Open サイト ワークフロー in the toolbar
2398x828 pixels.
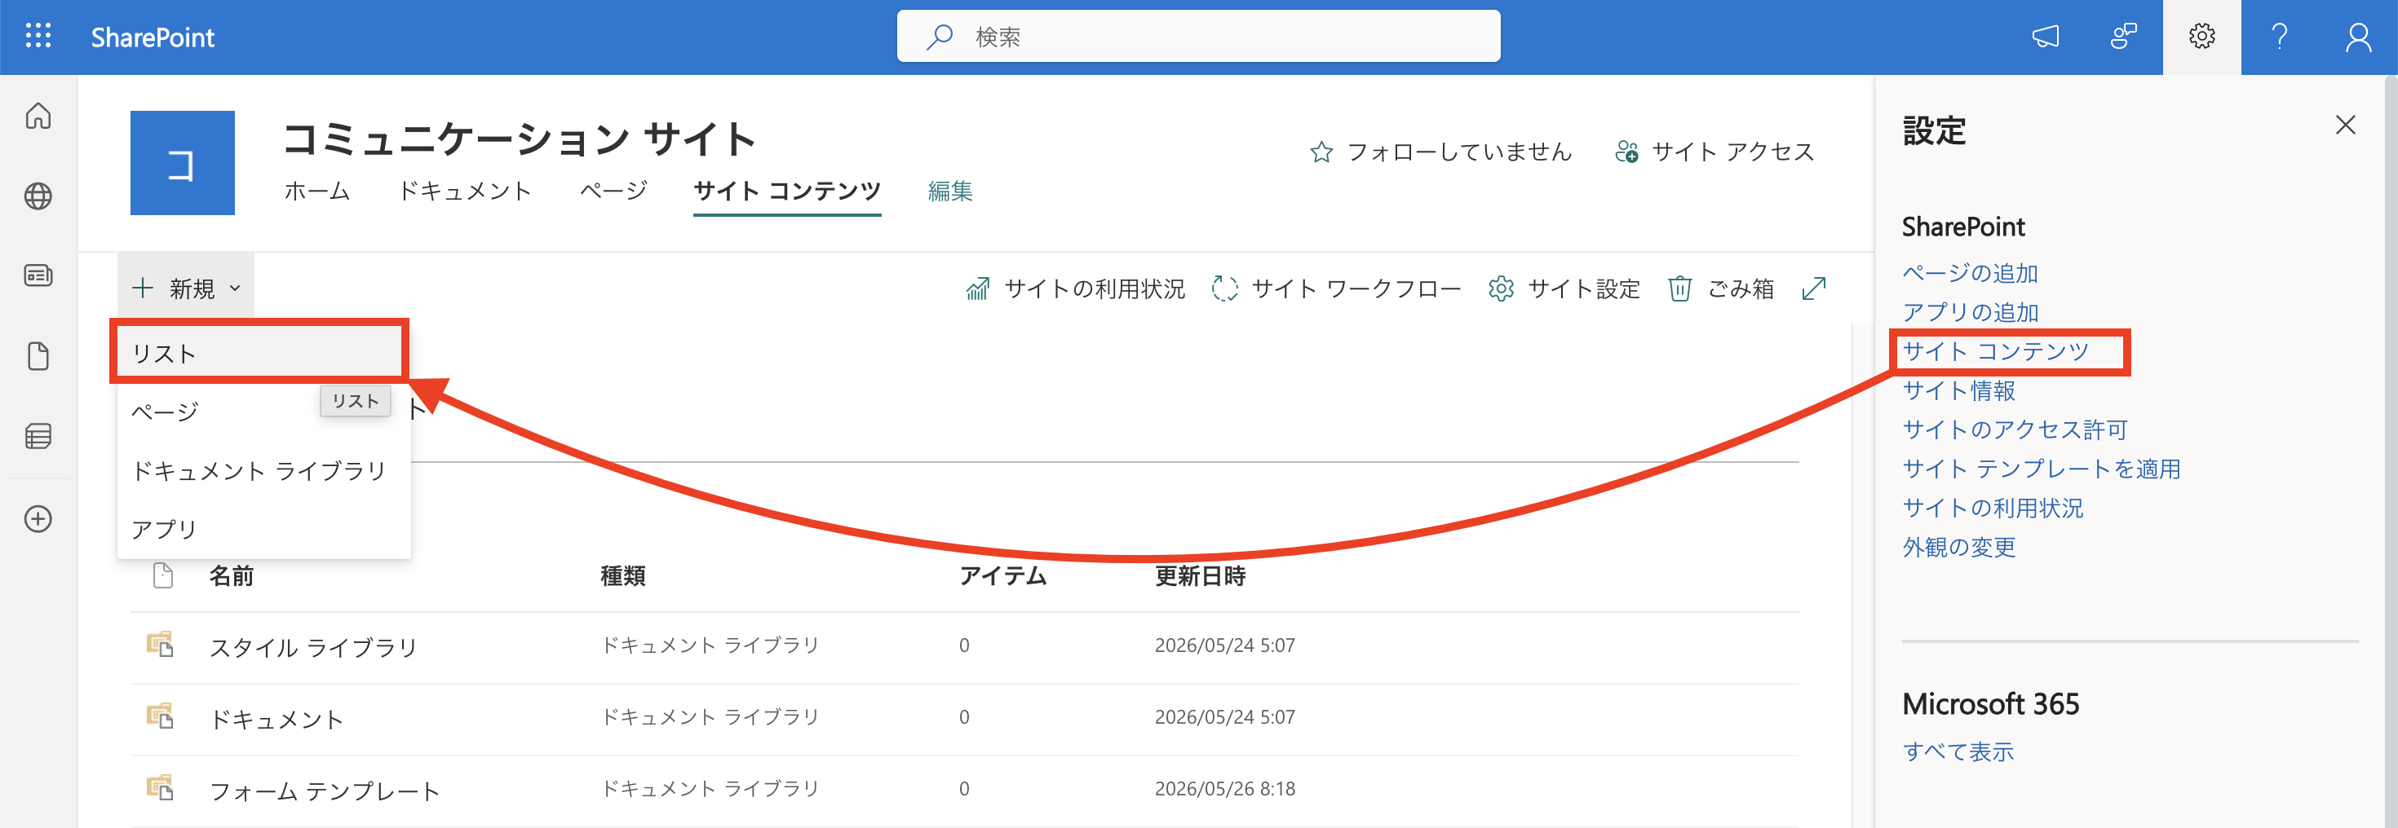(x=1337, y=288)
